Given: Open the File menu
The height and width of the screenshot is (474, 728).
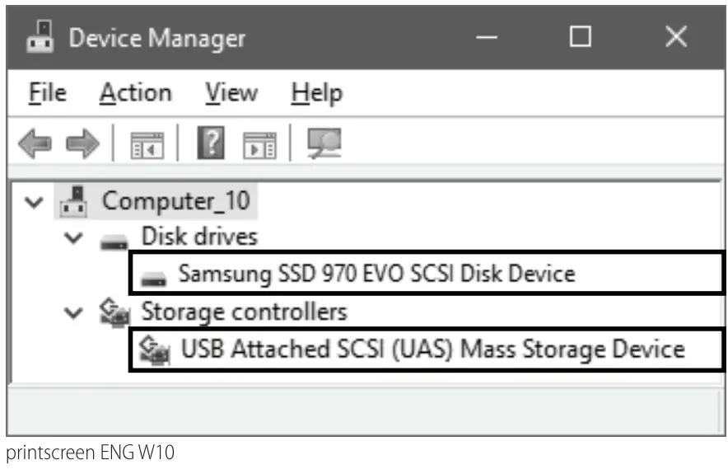Looking at the screenshot, I should tap(47, 93).
